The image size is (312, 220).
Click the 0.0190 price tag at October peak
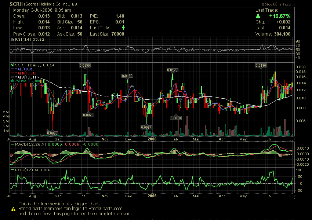pos(85,65)
